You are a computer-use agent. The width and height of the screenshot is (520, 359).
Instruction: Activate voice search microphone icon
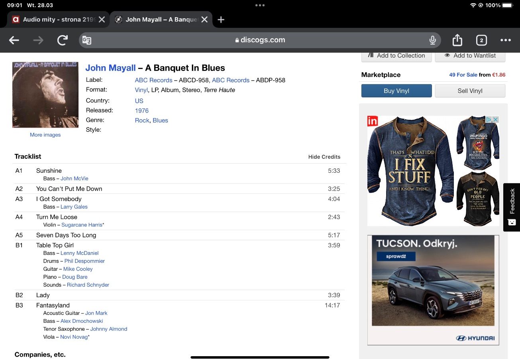tap(432, 40)
